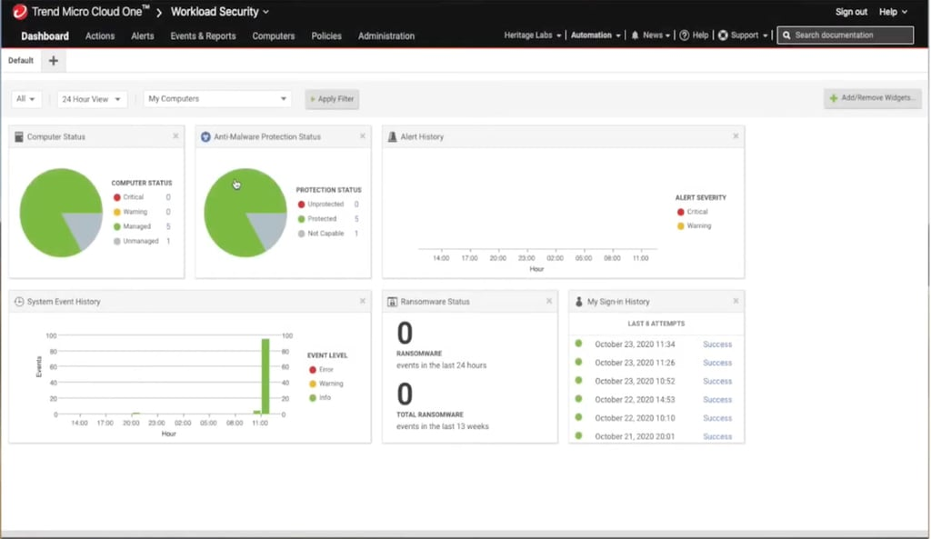Close the Alert History widget
Screen dimensions: 931x539
[736, 136]
